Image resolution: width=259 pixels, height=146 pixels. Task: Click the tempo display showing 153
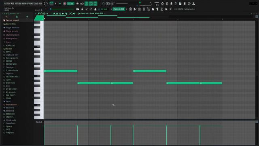click(70, 4)
